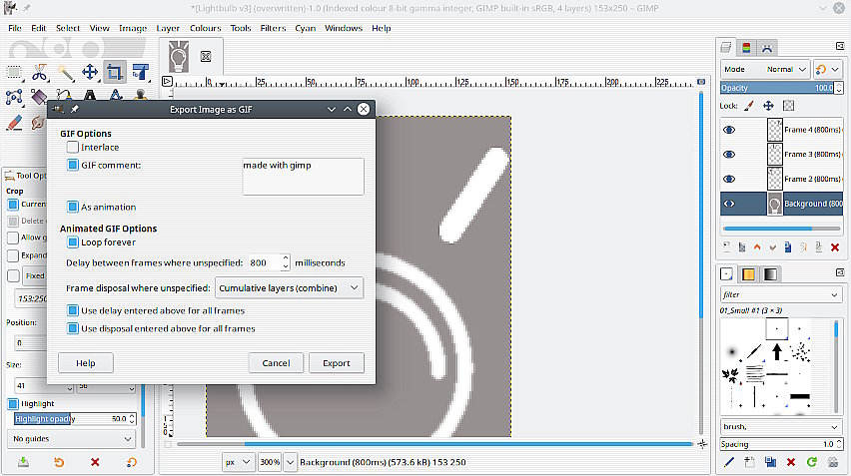Duplicate the selected brush
The width and height of the screenshot is (851, 476).
coord(770,462)
